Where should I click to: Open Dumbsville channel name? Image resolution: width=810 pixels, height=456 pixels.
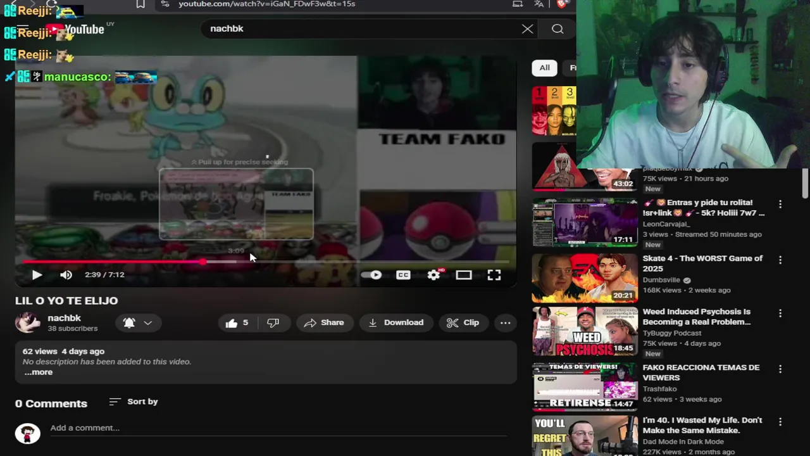(661, 280)
